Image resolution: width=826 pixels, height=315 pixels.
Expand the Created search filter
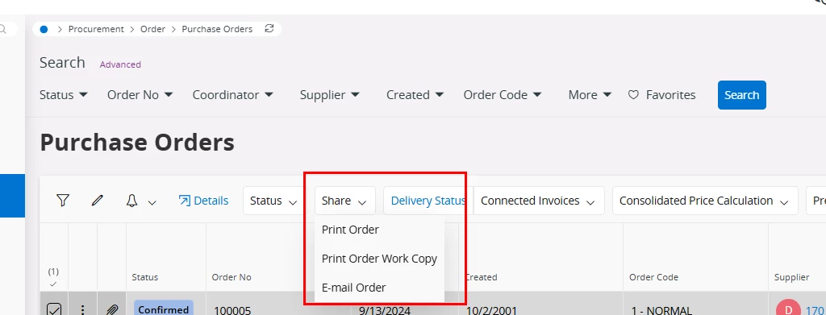415,95
